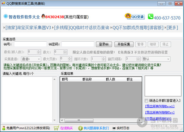Click the app icon in title bar
Viewport: 184px width, 132px height.
3,3
